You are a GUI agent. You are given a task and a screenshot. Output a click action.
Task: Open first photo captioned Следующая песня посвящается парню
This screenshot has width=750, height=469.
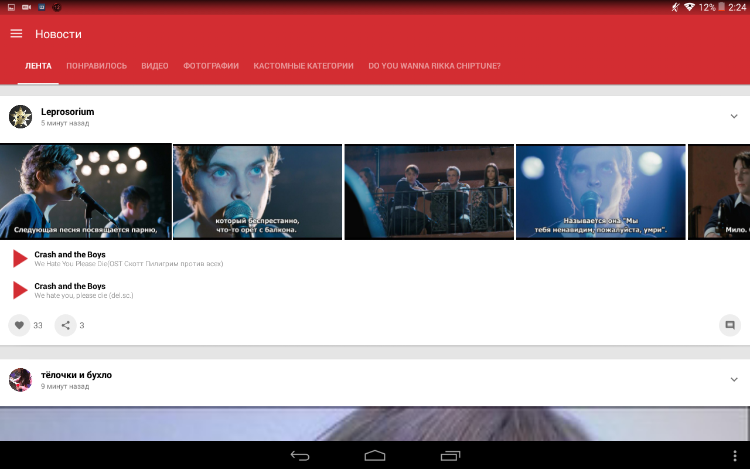[86, 192]
